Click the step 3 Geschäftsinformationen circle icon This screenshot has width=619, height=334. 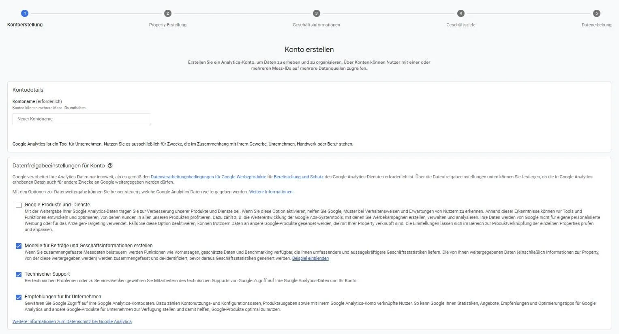[x=317, y=13]
